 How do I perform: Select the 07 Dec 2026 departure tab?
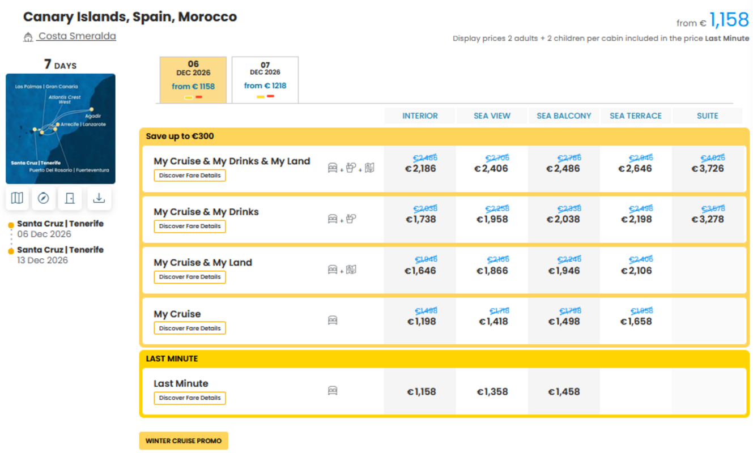(265, 80)
